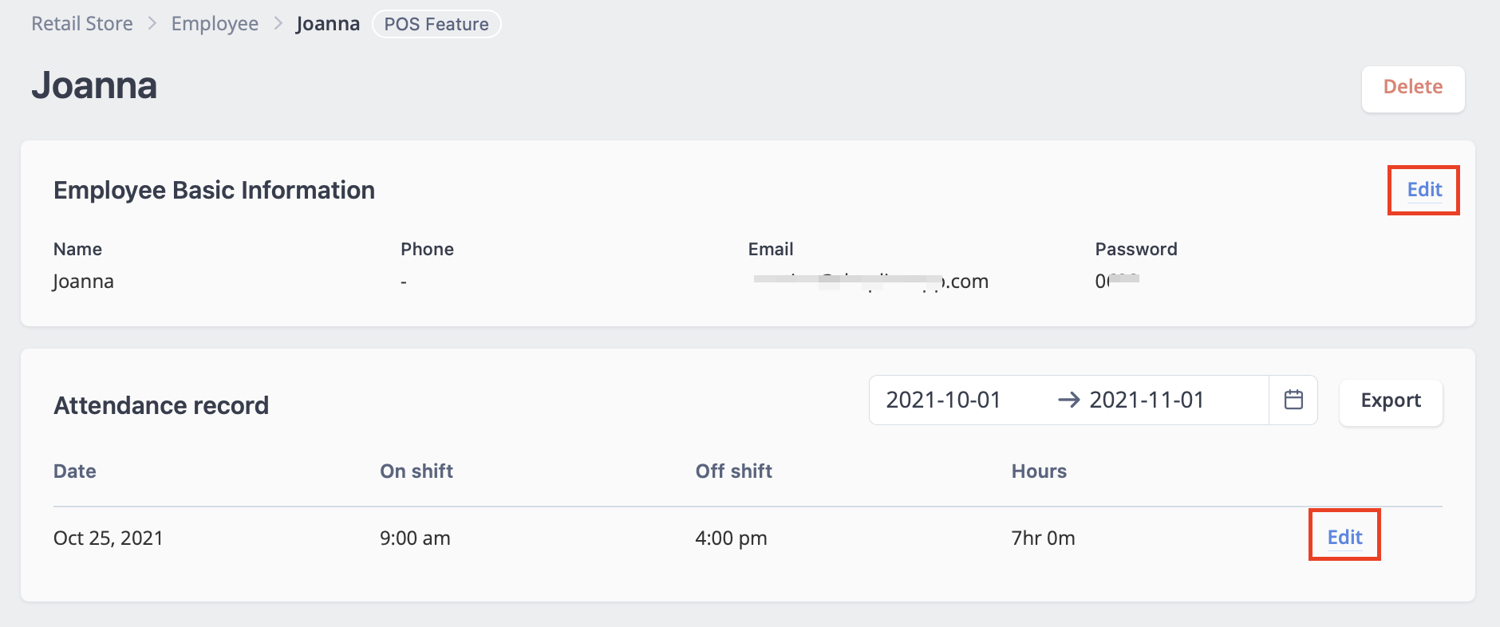
Task: Change the end date 2021-11-01
Action: point(1147,400)
